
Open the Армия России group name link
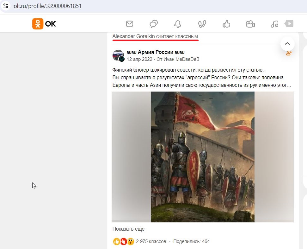point(156,52)
